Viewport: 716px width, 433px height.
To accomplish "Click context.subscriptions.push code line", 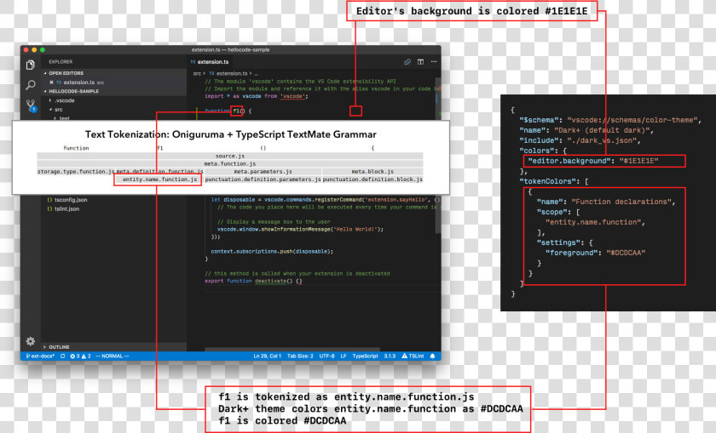I will [x=272, y=252].
